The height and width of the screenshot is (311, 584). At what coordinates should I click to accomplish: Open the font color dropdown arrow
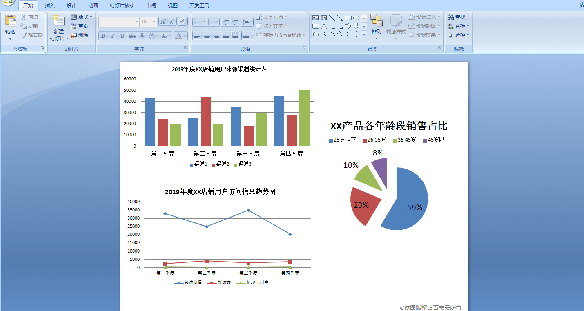coord(185,36)
